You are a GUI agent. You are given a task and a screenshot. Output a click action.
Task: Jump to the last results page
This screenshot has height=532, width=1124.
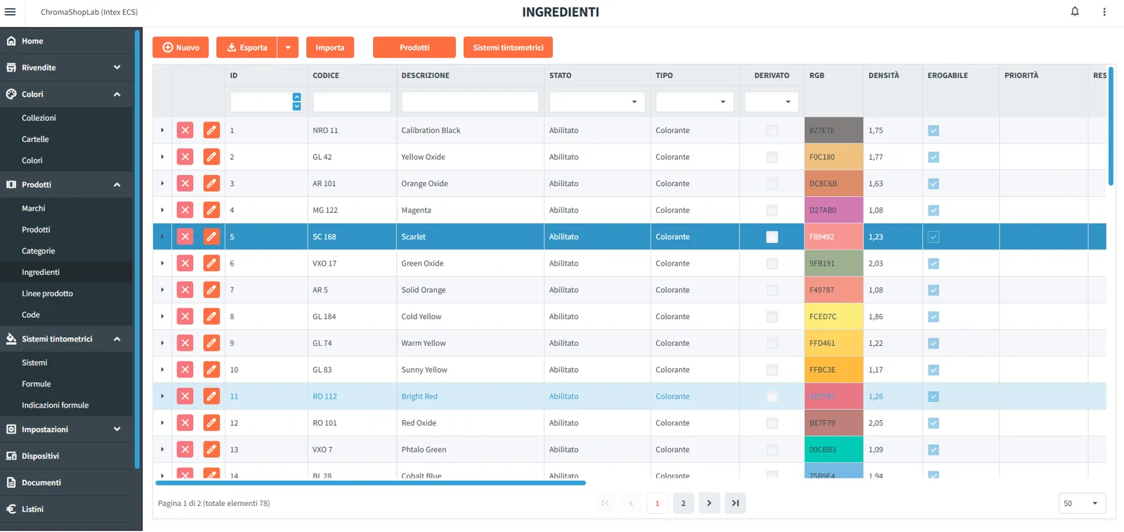coord(735,503)
